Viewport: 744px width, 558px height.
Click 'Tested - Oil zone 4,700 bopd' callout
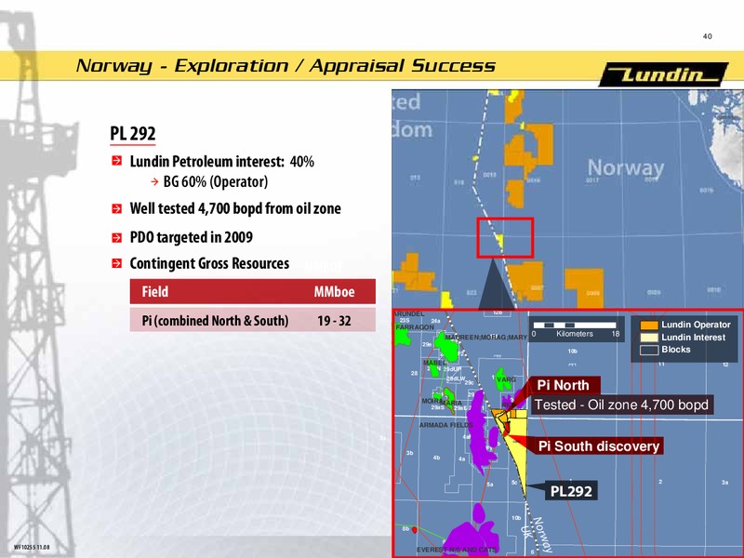pyautogui.click(x=621, y=405)
